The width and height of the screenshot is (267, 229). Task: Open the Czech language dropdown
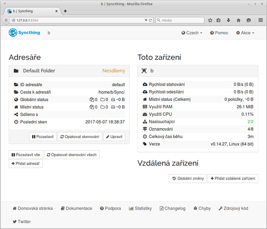point(192,33)
